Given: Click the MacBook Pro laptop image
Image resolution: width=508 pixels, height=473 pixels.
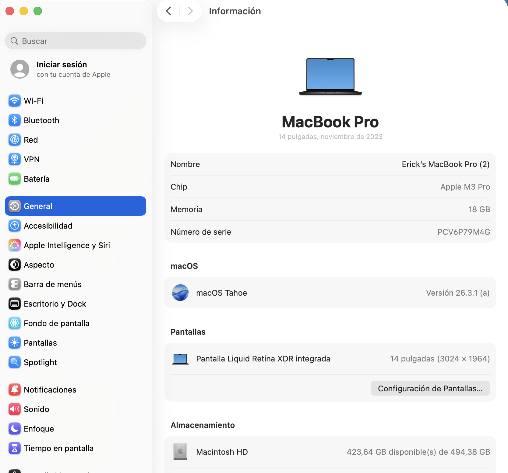Looking at the screenshot, I should pyautogui.click(x=330, y=76).
